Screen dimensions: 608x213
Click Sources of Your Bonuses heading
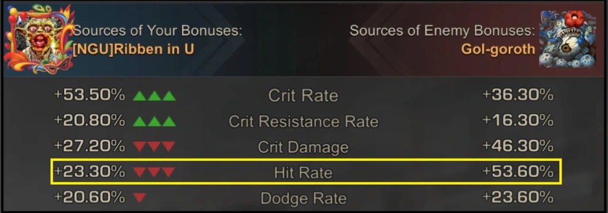click(x=157, y=31)
